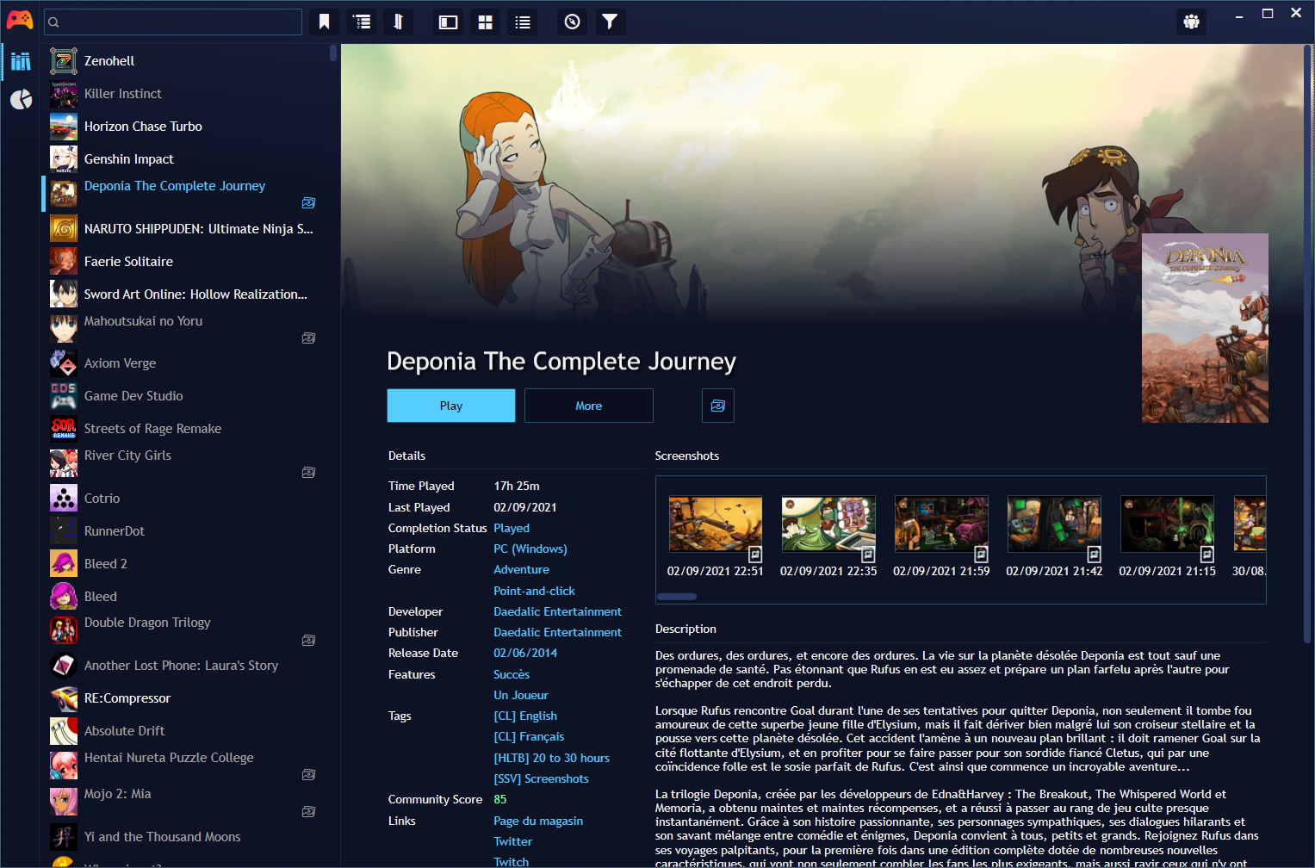Click Daedalic Entertainment developer link
Viewport: 1315px width, 868px height.
[557, 611]
